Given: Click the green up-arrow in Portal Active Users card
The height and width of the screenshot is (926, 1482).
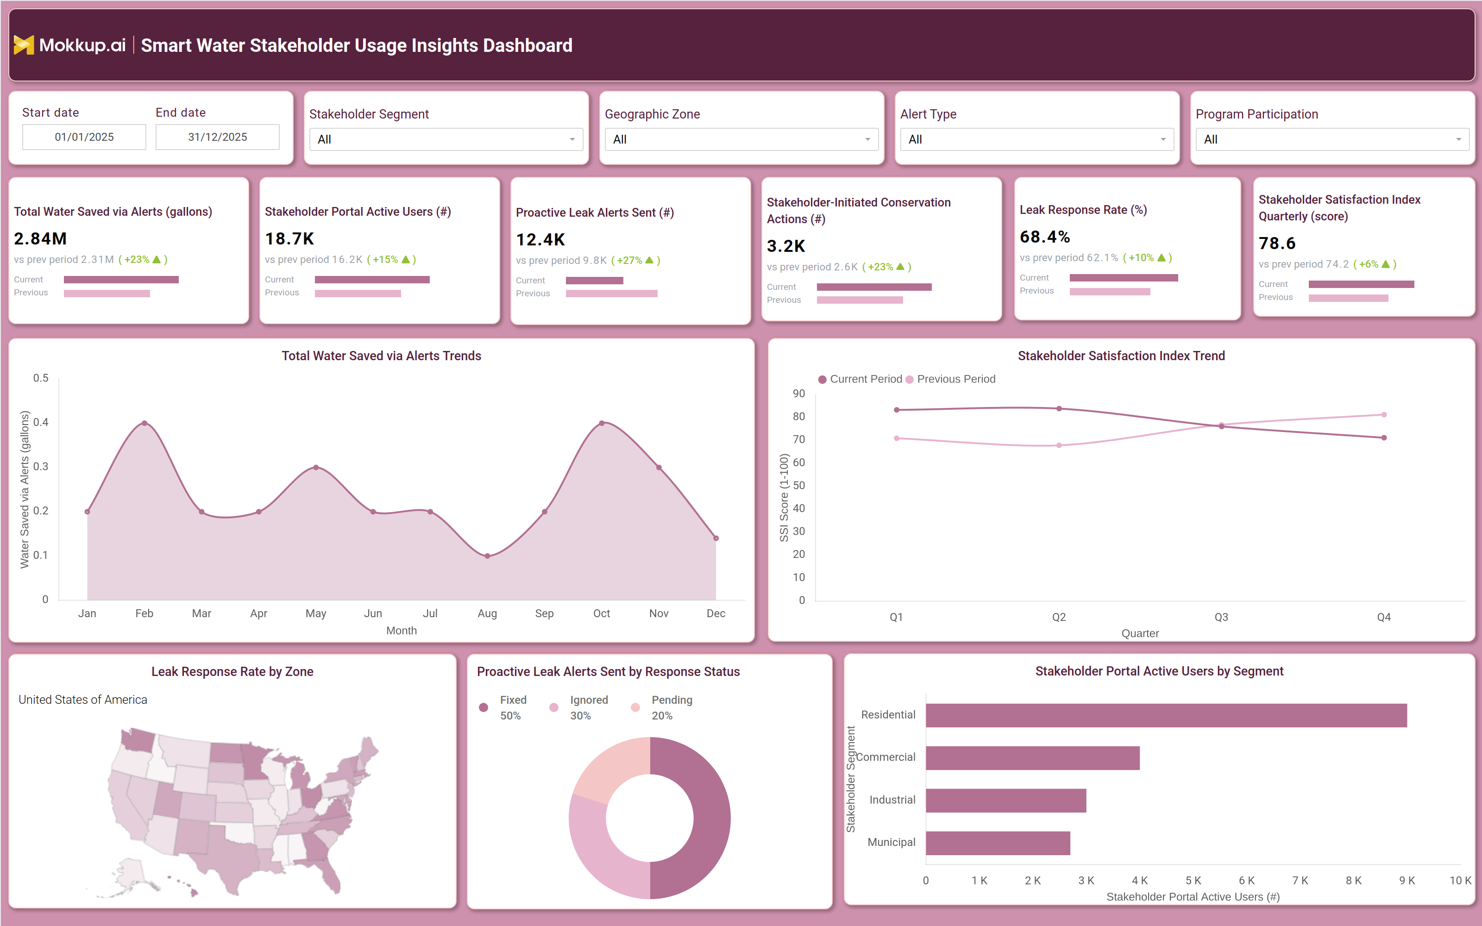Looking at the screenshot, I should tap(405, 260).
